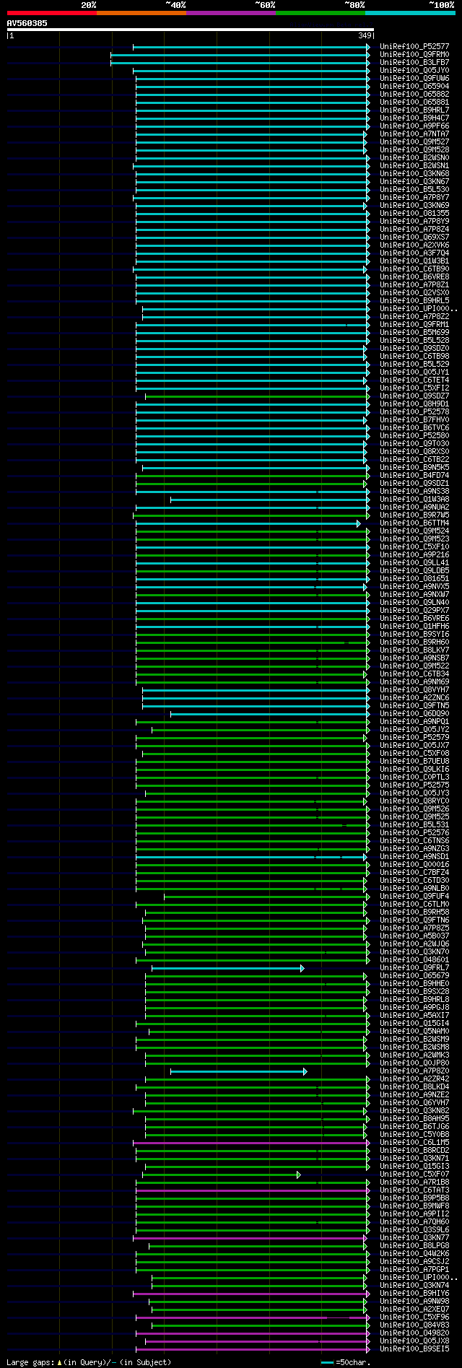Select hit label UniRef100_B8AH95
462x1368 pixels.
(414, 1118)
